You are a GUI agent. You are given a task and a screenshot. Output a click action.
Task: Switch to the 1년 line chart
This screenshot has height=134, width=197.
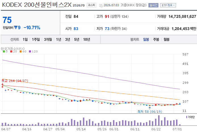pyautogui.click(x=58, y=39)
